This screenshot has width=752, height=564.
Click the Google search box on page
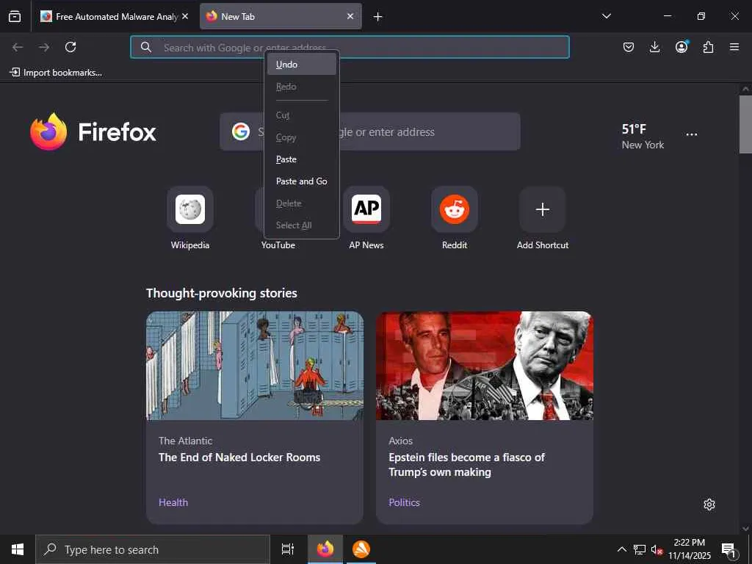pos(370,131)
